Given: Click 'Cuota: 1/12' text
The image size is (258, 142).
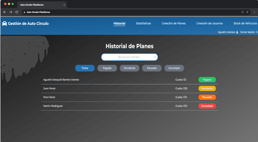Looking at the screenshot, I should (x=181, y=97).
